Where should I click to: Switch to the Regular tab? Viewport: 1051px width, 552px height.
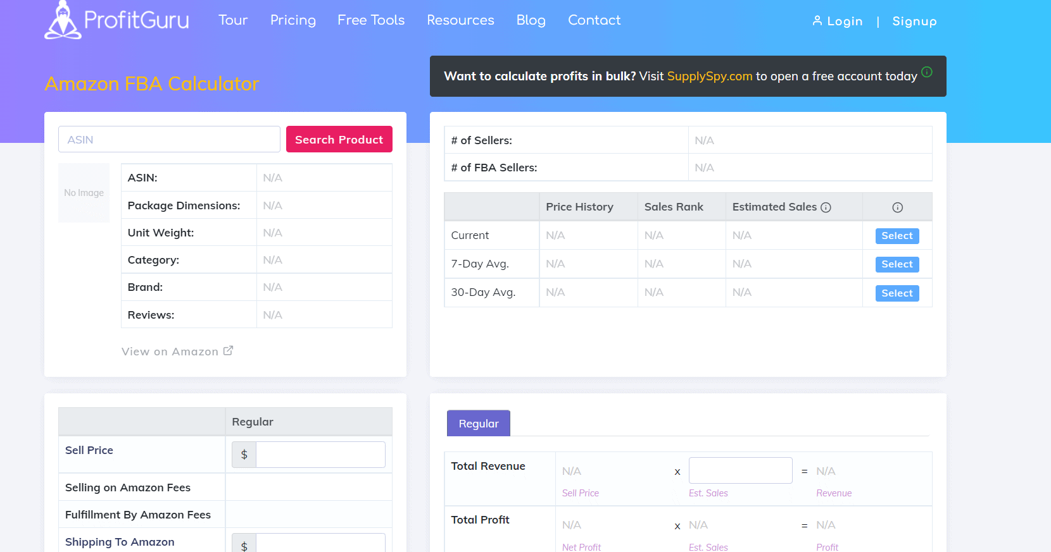click(479, 424)
